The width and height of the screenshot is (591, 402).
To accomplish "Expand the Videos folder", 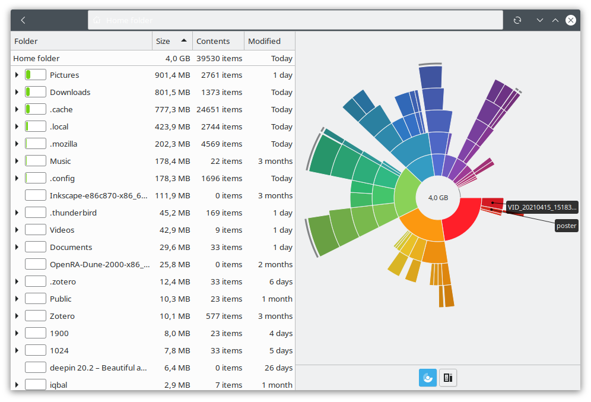I will pos(17,230).
